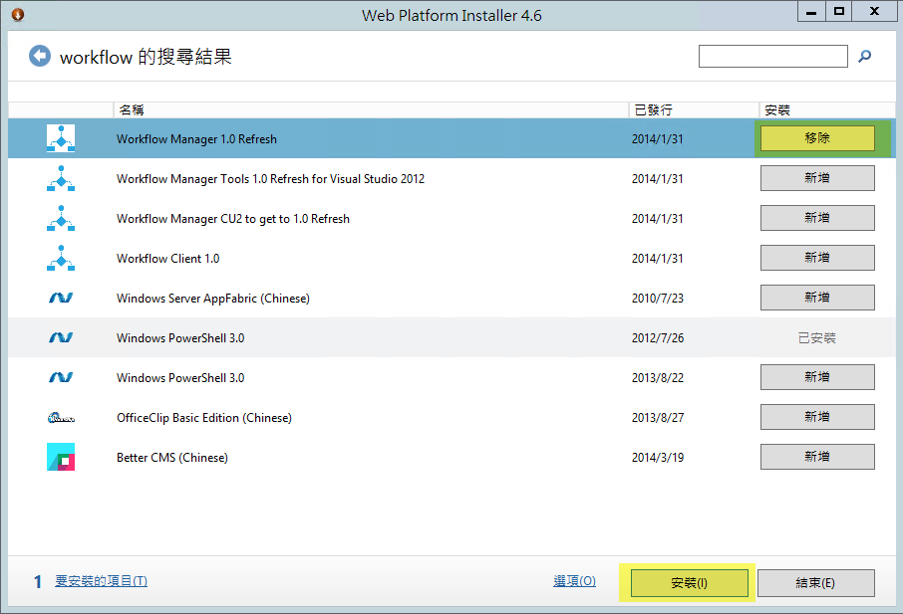Focus the search text box
Image resolution: width=903 pixels, height=614 pixels.
[x=772, y=57]
